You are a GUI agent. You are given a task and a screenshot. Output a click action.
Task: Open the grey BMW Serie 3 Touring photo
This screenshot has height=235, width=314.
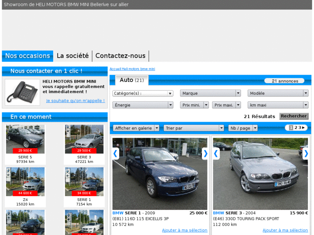pos(260,174)
